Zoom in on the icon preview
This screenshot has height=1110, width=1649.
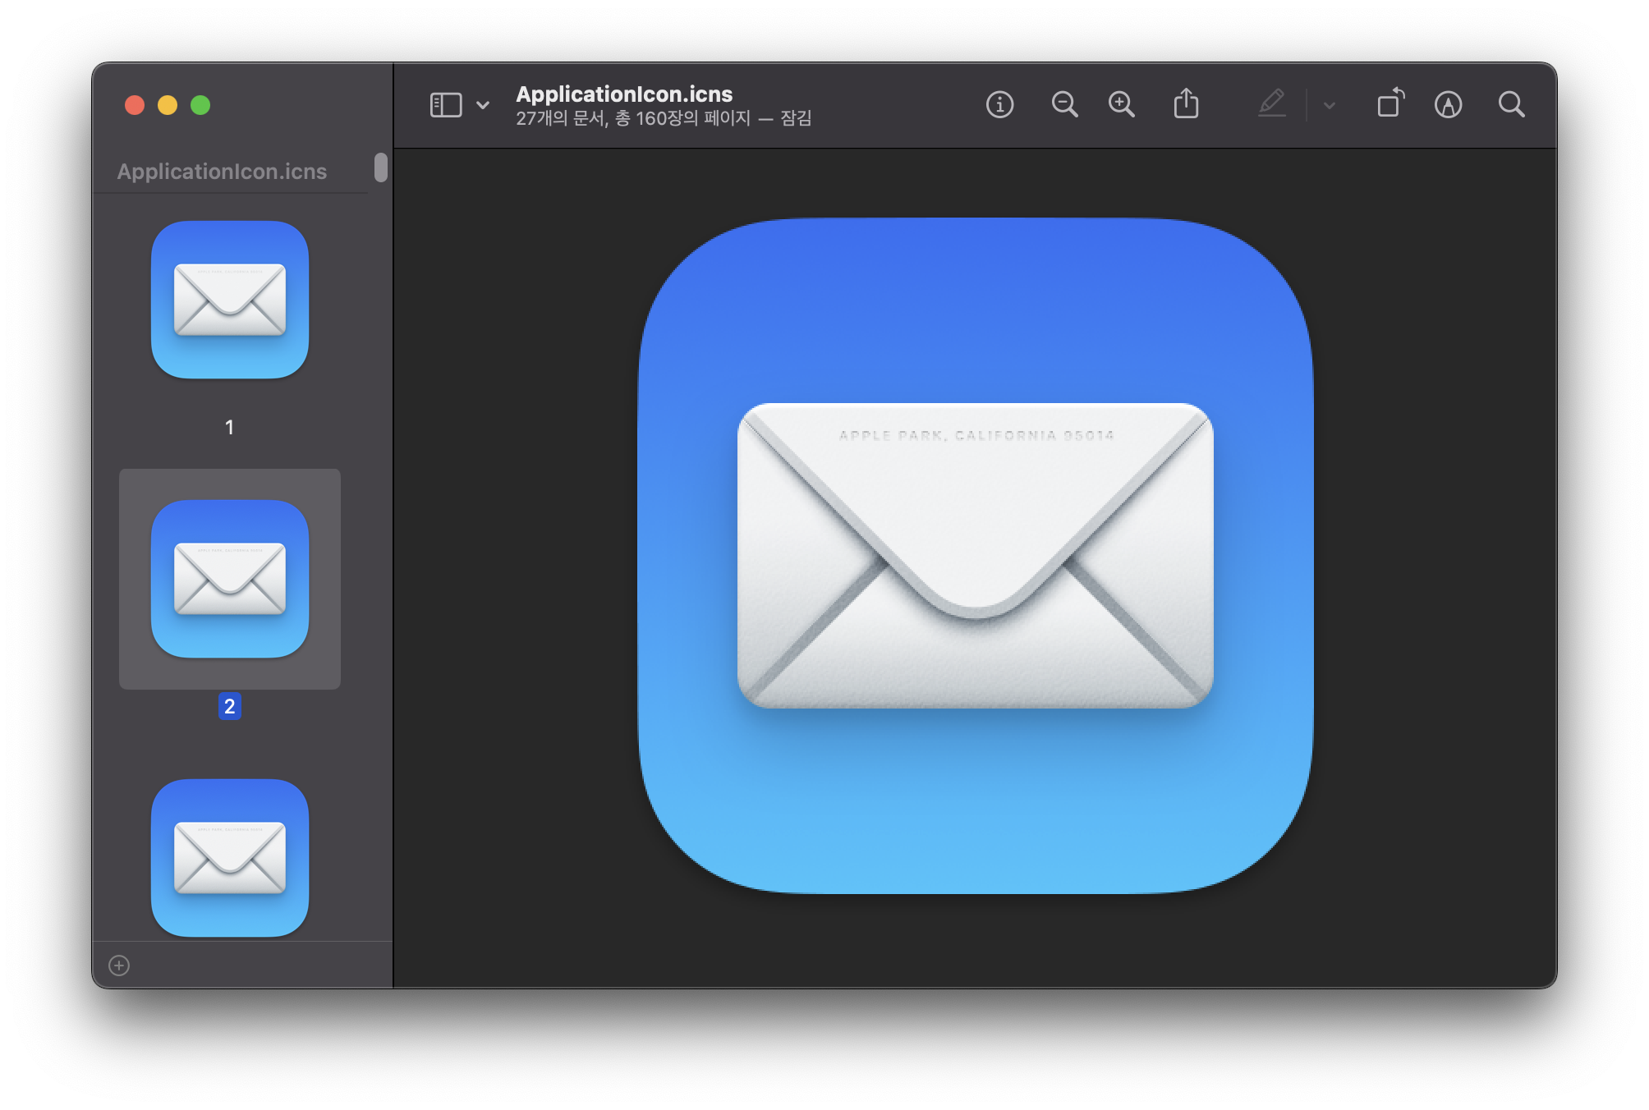[1121, 105]
